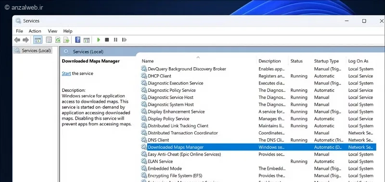Image resolution: width=385 pixels, height=182 pixels.
Task: Click the Stop Service square icon
Action: (x=107, y=40)
